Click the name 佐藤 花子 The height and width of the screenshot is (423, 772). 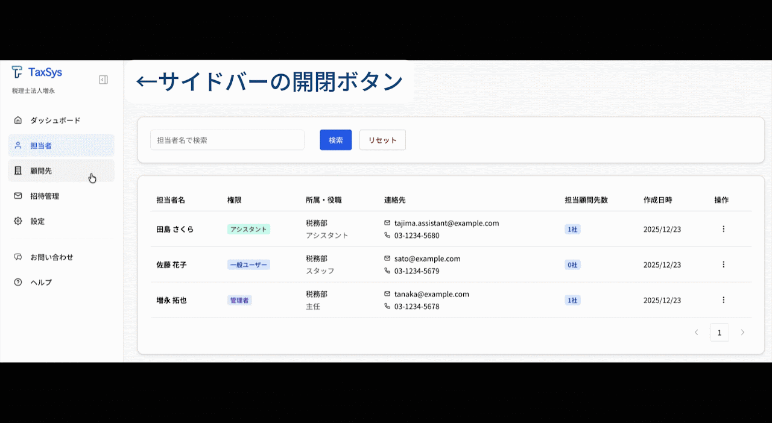[171, 265]
